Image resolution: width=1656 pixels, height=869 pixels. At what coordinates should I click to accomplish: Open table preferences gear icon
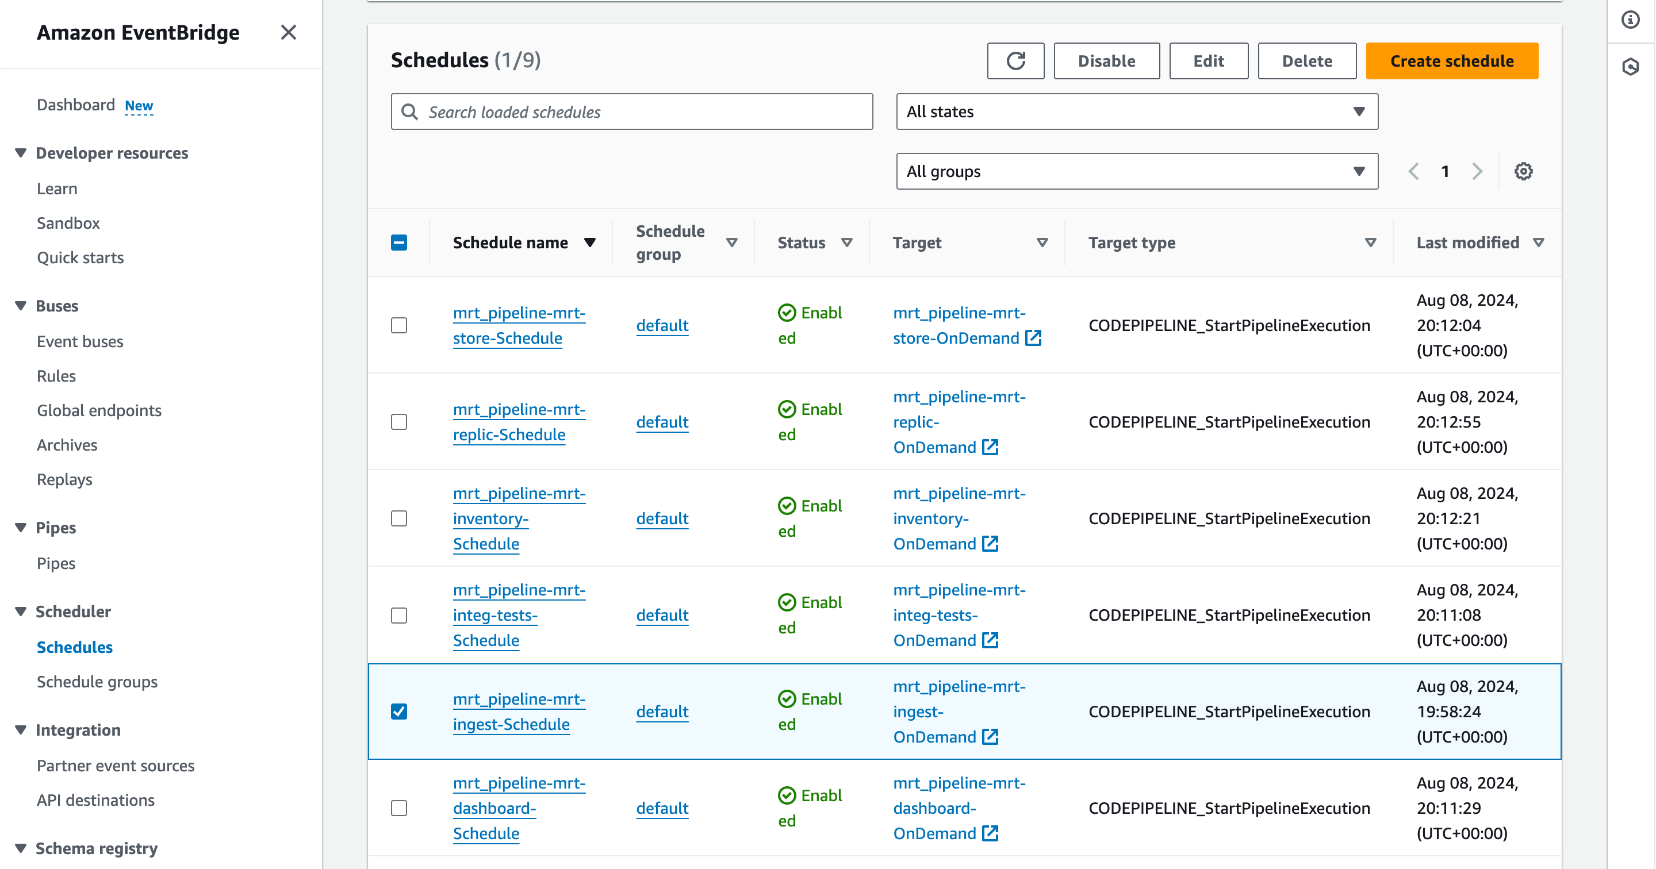(1523, 172)
